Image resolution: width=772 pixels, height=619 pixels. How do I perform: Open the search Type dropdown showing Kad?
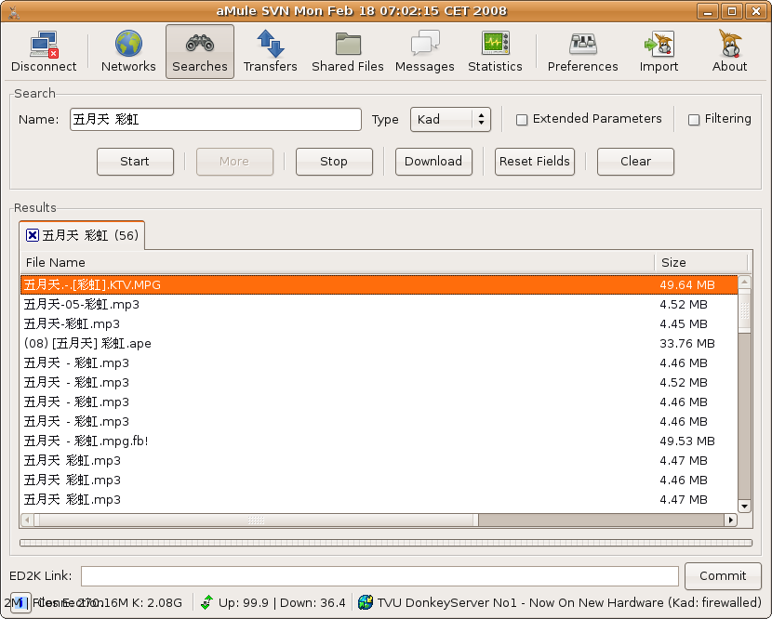(x=450, y=120)
